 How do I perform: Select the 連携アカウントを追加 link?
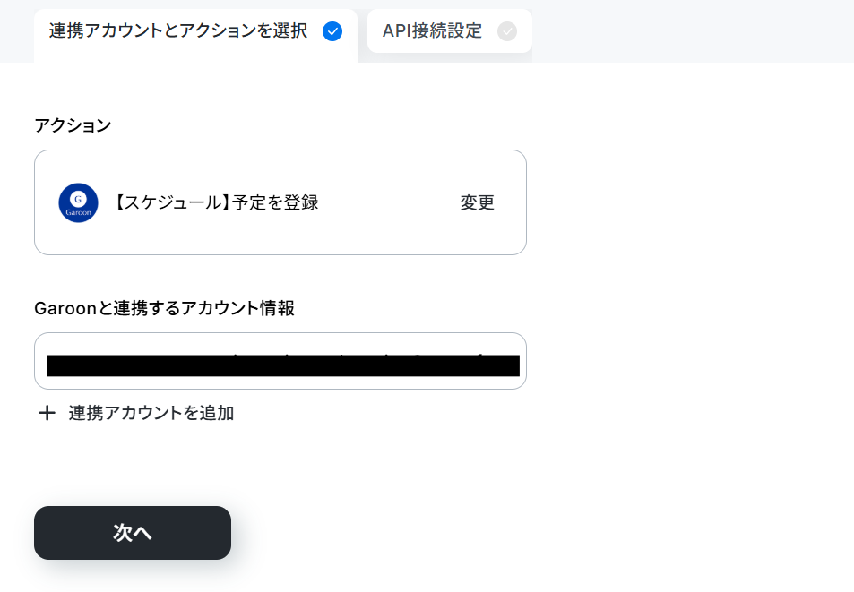[151, 413]
